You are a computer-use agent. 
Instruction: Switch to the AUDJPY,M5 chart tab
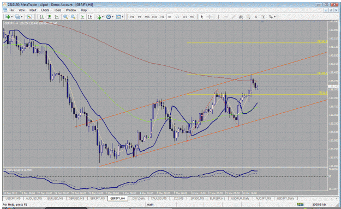263,198
